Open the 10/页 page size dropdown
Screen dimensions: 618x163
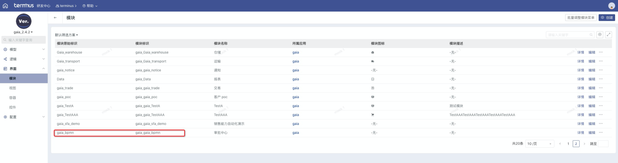pyautogui.click(x=540, y=144)
